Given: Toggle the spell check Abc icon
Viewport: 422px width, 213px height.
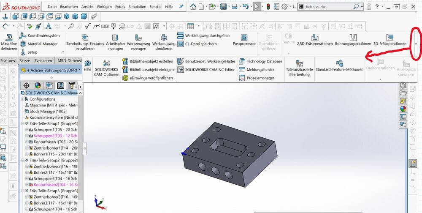Looking at the screenshot, I should pos(30,26).
